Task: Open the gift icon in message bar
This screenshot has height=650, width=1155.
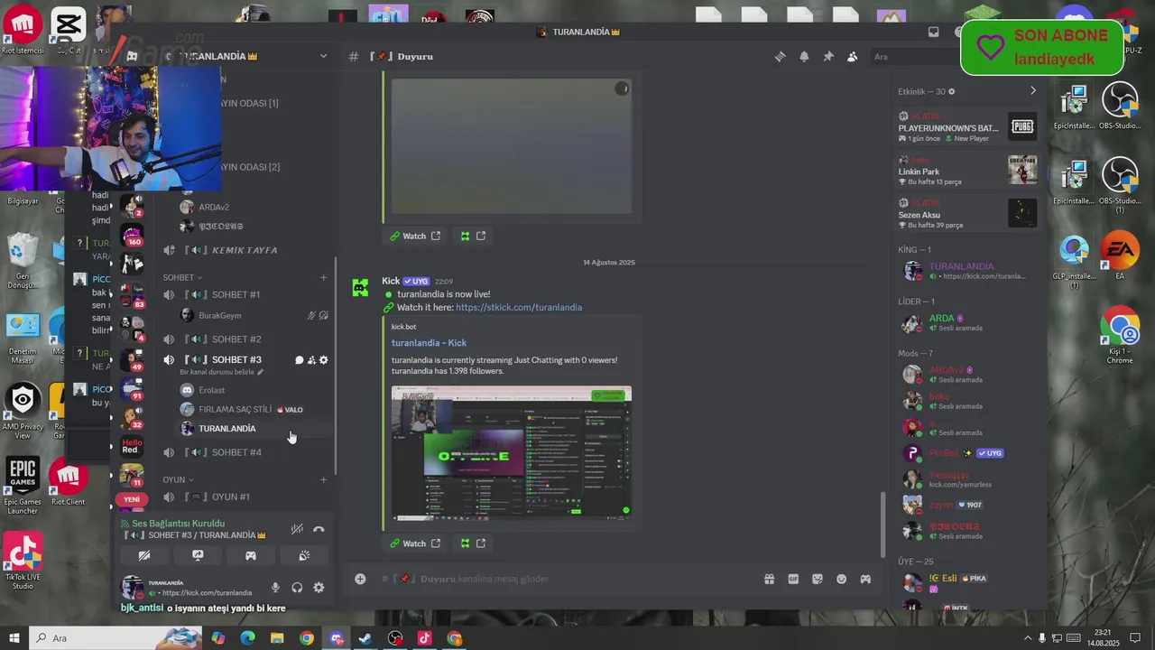Action: [x=769, y=579]
